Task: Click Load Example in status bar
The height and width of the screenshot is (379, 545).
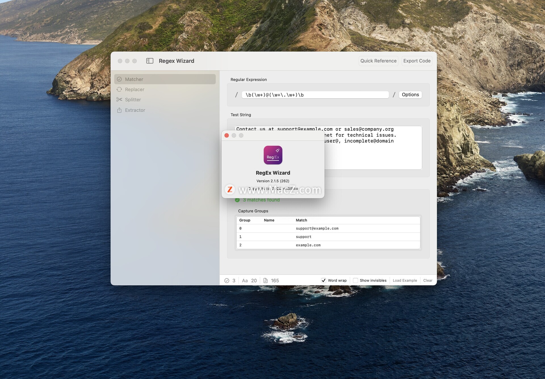Action: coord(405,280)
